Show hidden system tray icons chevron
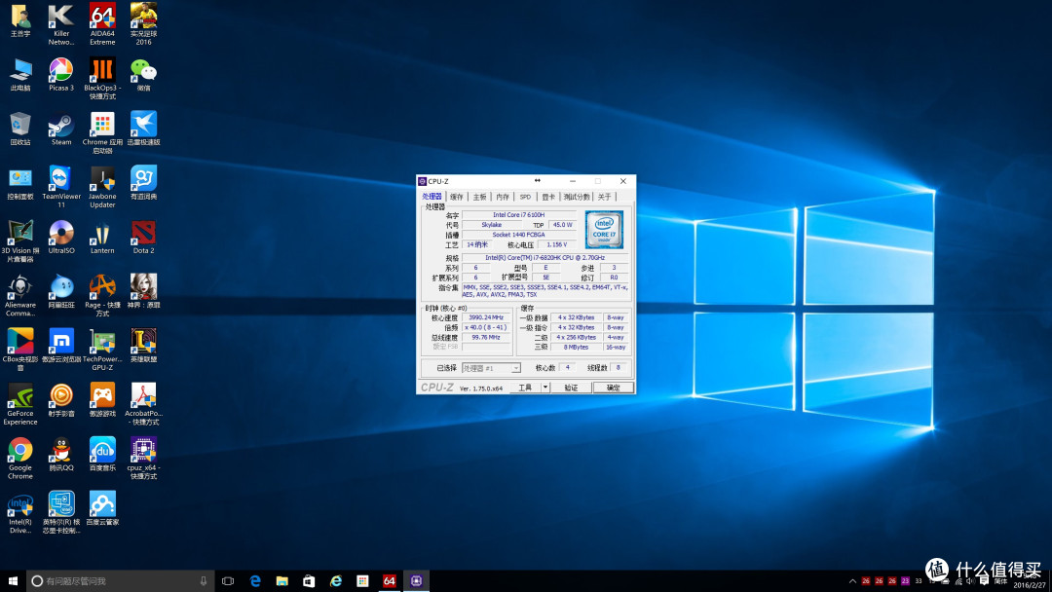1052x592 pixels. [852, 581]
